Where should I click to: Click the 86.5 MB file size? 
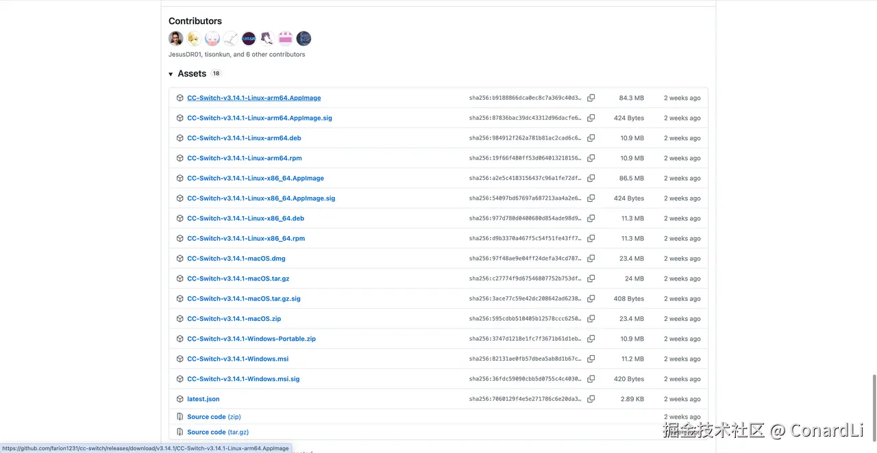(x=632, y=178)
